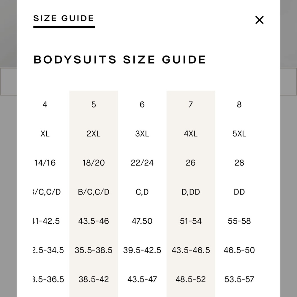Click the D,DD cup size cell
Viewport: 297px width, 297px height.
coord(191,192)
